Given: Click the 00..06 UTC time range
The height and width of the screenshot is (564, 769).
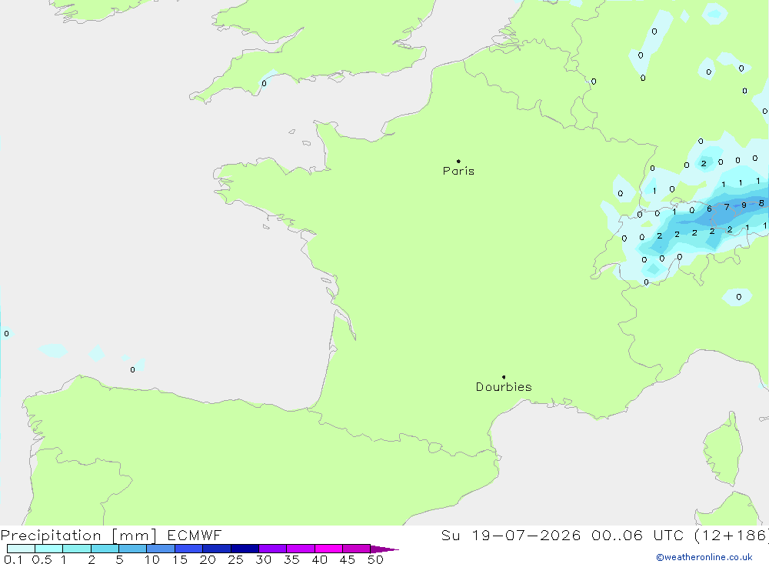Looking at the screenshot, I should 637,535.
